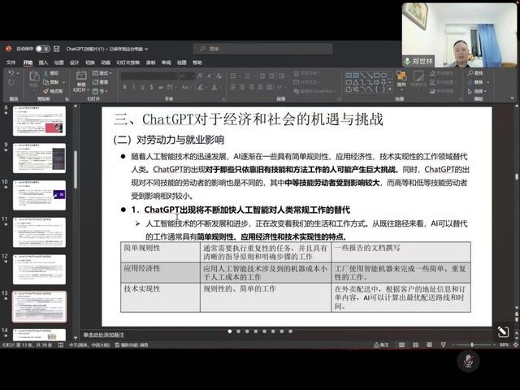This screenshot has height=390, width=520.
Task: Toggle Strikethrough formatting
Action: (x=161, y=87)
